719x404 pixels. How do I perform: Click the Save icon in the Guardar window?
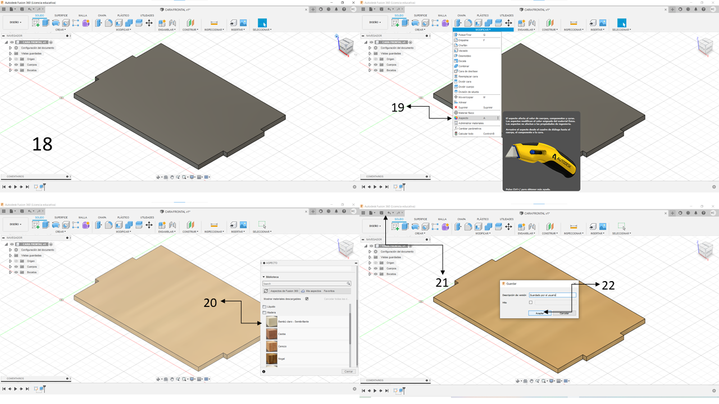click(381, 213)
